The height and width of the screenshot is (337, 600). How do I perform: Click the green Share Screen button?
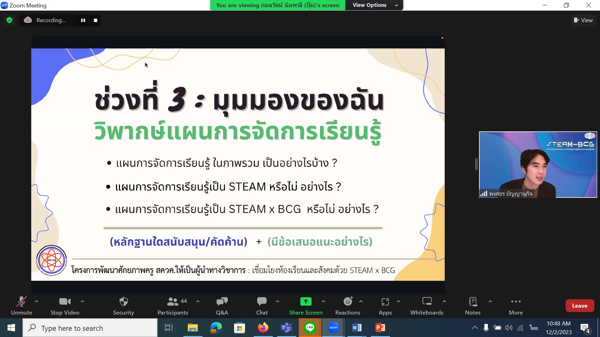click(306, 306)
